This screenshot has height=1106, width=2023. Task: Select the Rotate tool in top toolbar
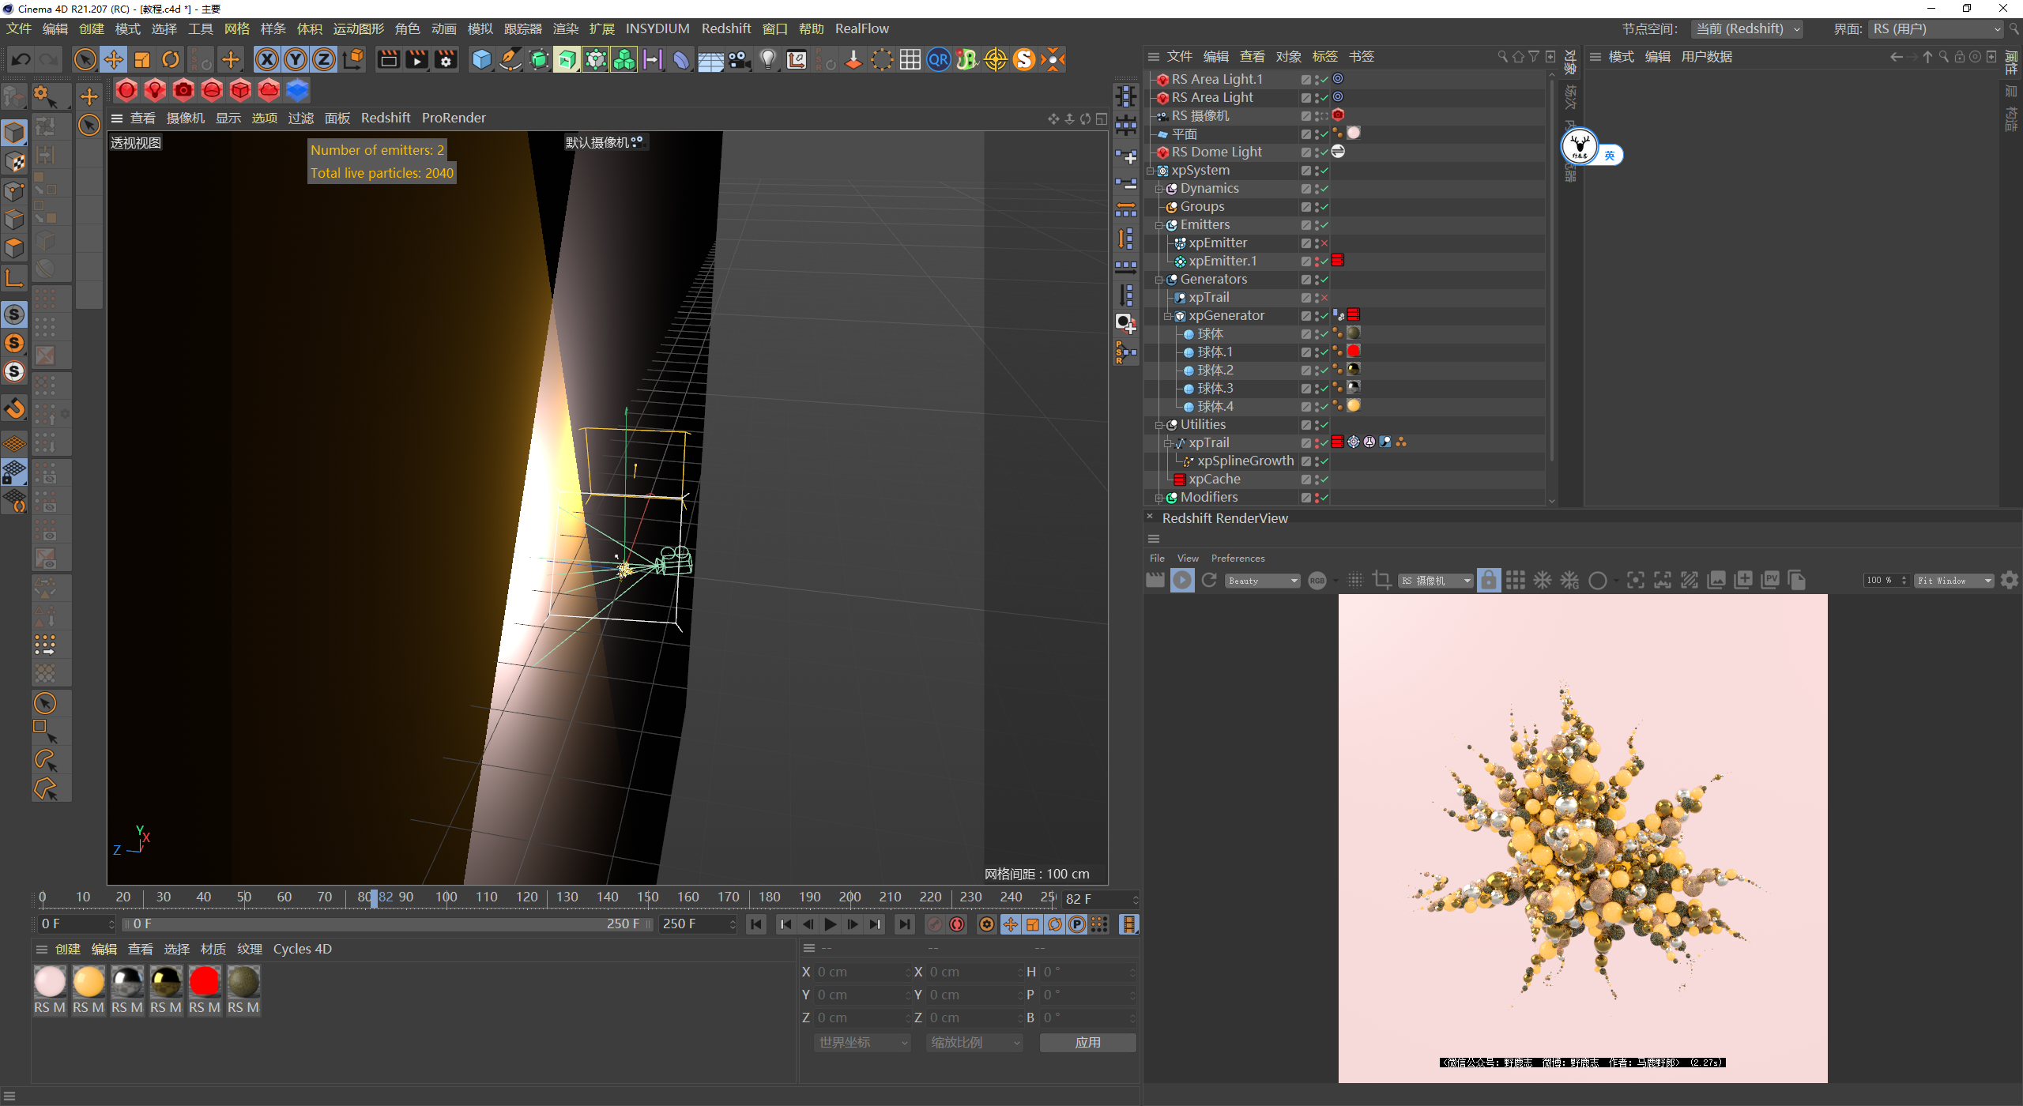pyautogui.click(x=171, y=60)
